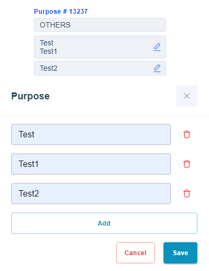
Task: Remove the Test1 row using trash icon
Action: coord(187,164)
